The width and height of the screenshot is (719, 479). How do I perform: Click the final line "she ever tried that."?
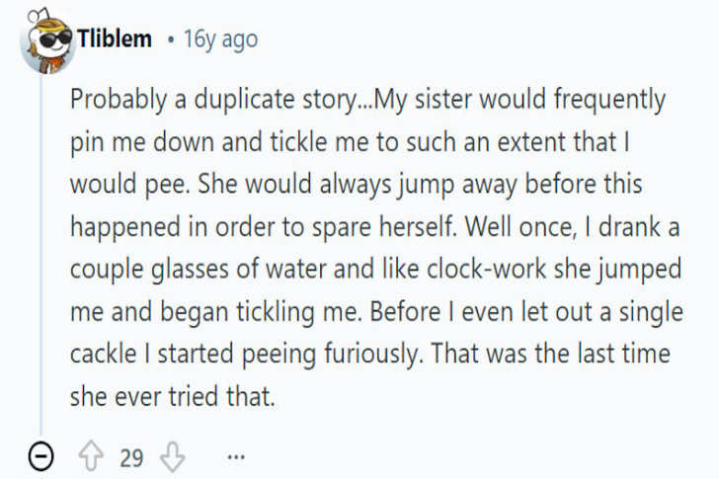click(171, 396)
